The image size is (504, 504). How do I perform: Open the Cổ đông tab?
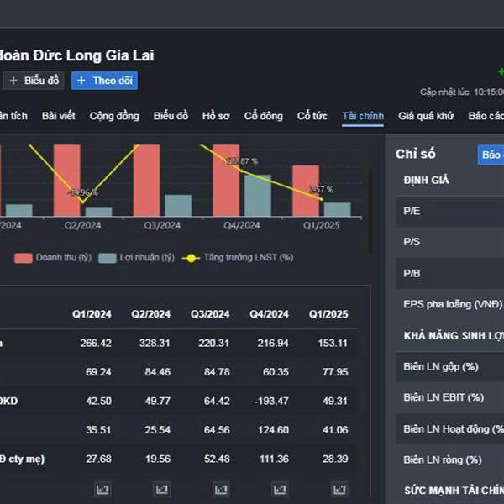(263, 116)
